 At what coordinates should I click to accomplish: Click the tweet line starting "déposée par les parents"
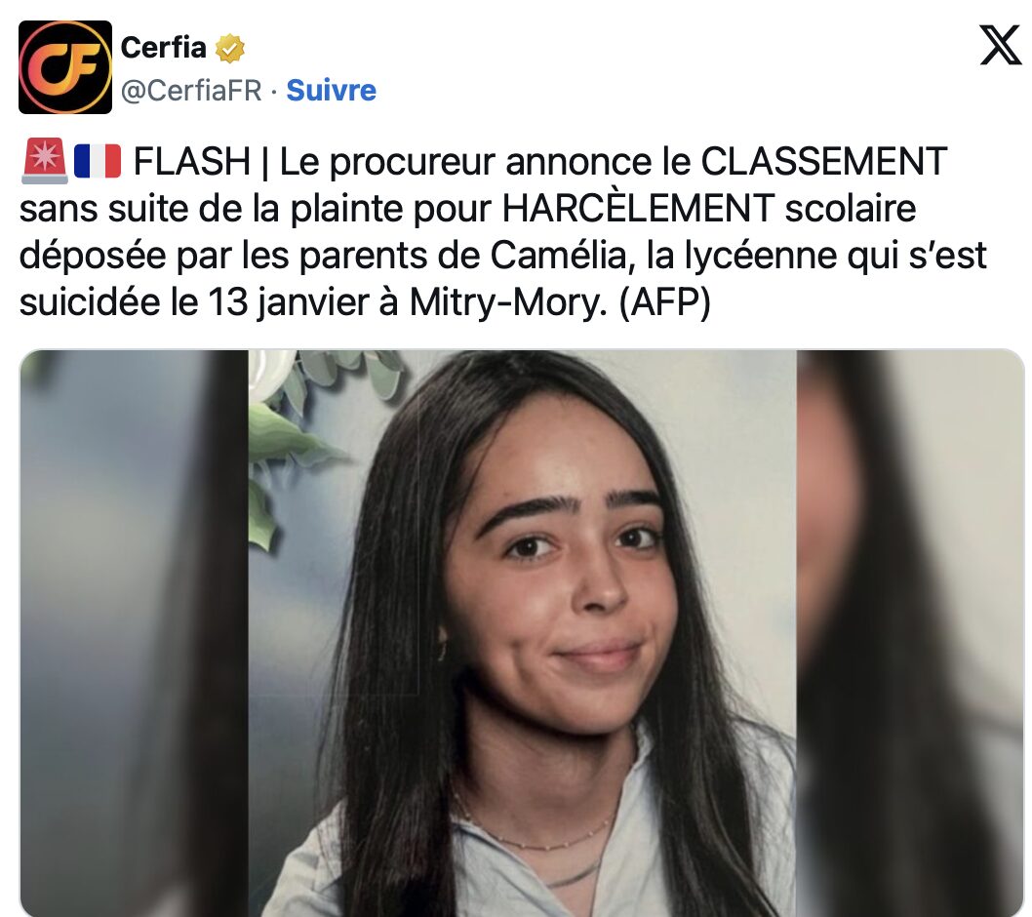coord(503,256)
